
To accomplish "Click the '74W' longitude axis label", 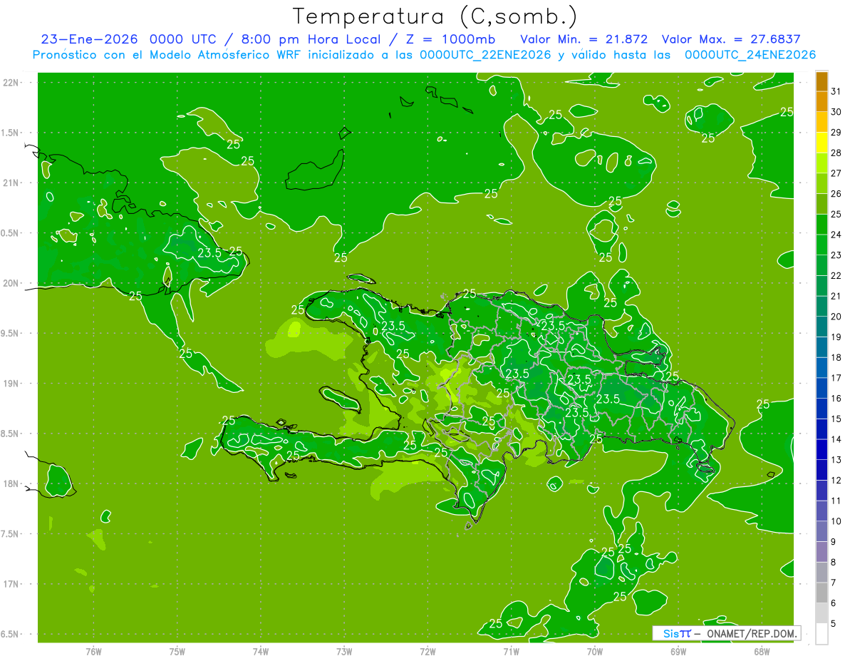I will pos(261,652).
